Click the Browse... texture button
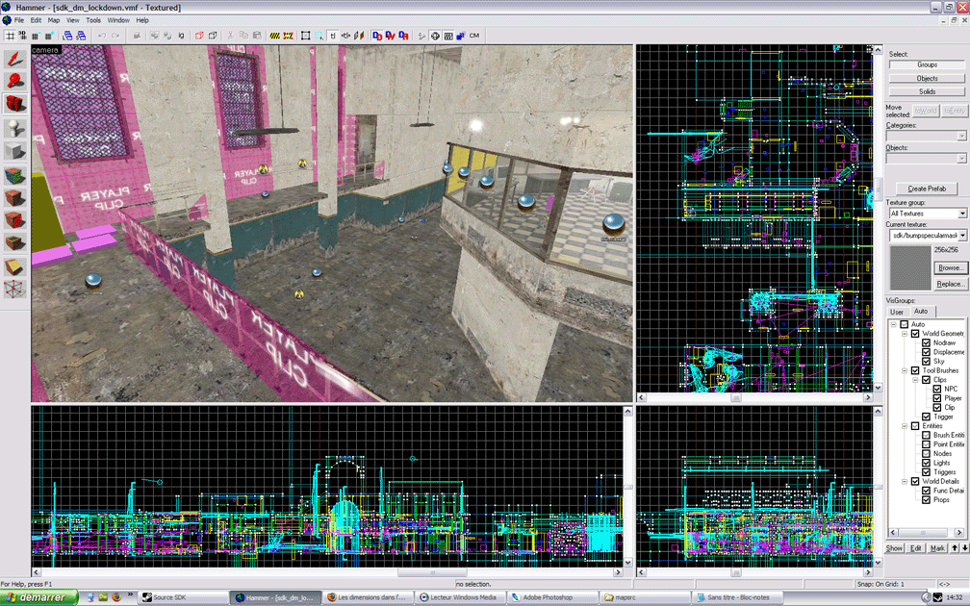Screen dimensions: 970x606 click(x=951, y=267)
